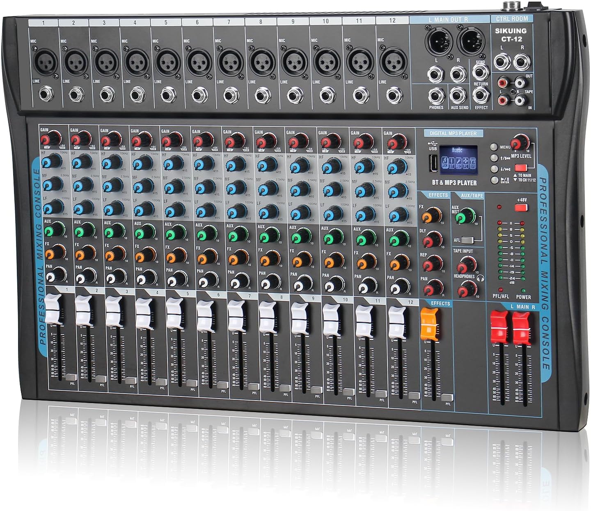Plug into the USB port
Screen dimensions: 591x511
coord(433,163)
